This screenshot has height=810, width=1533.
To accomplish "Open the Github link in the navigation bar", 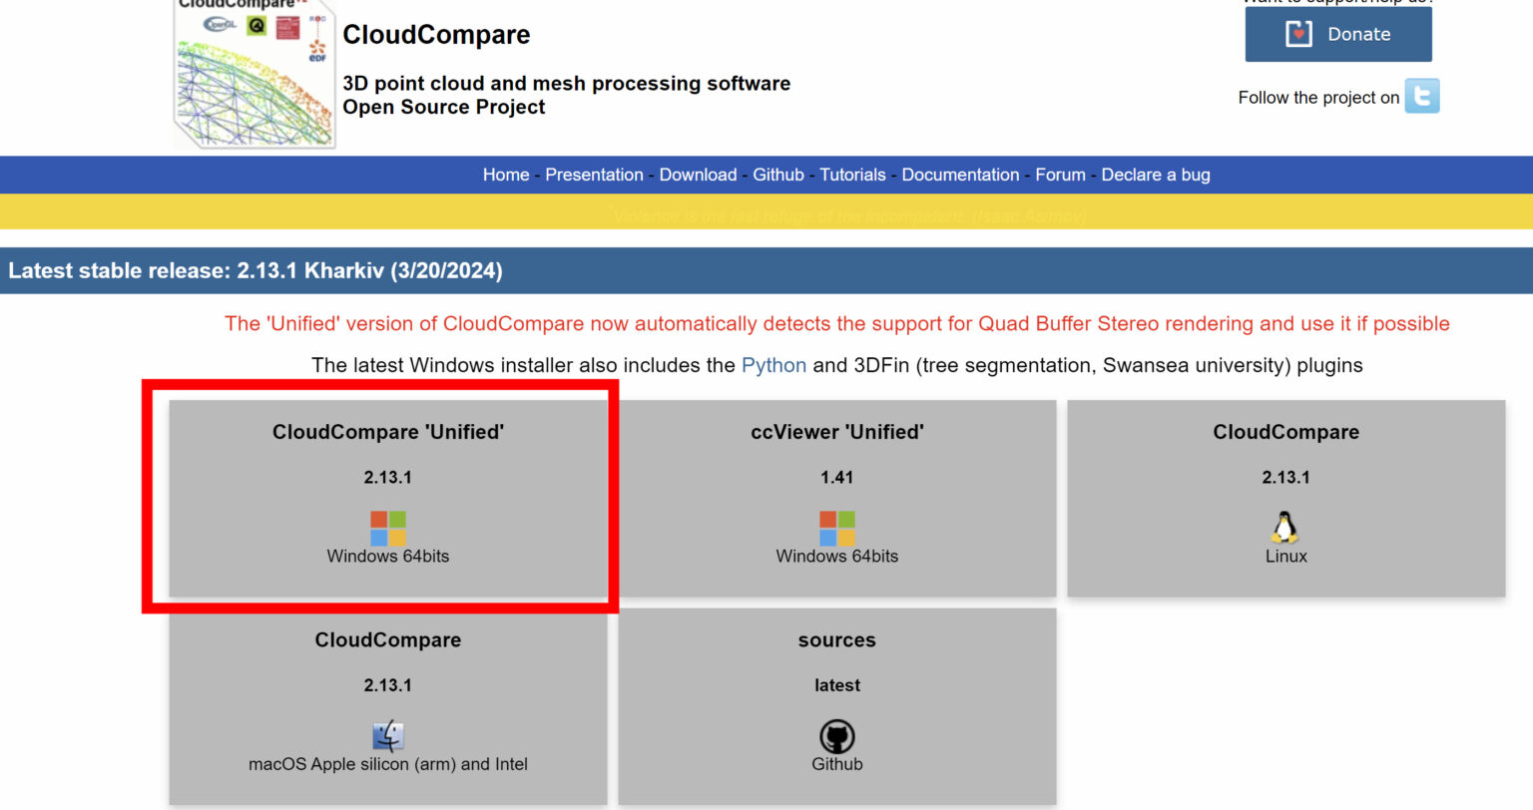I will [x=778, y=175].
